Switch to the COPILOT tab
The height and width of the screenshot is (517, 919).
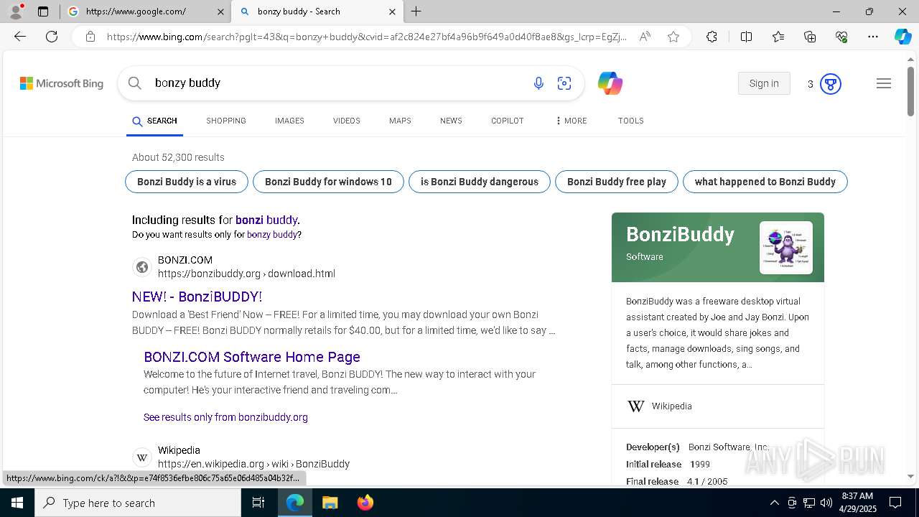pos(508,121)
